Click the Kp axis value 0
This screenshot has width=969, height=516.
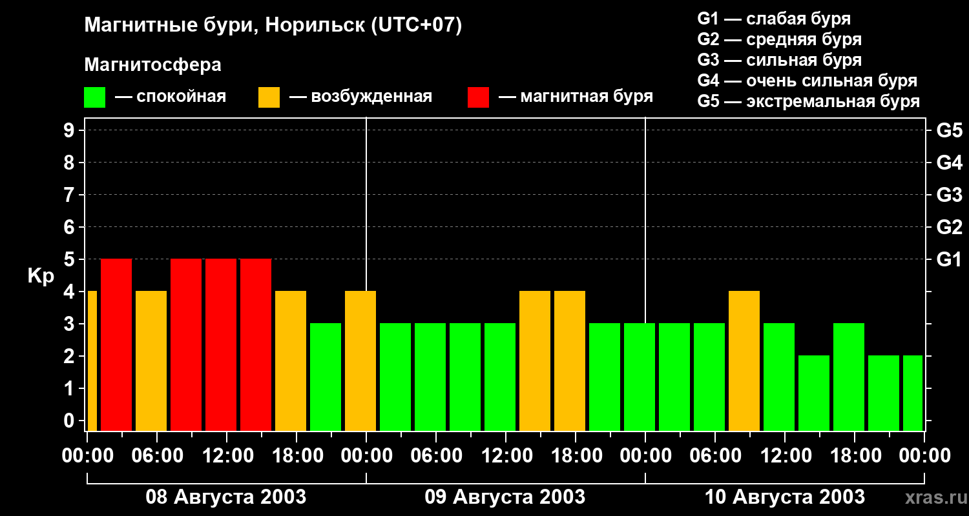tap(70, 421)
